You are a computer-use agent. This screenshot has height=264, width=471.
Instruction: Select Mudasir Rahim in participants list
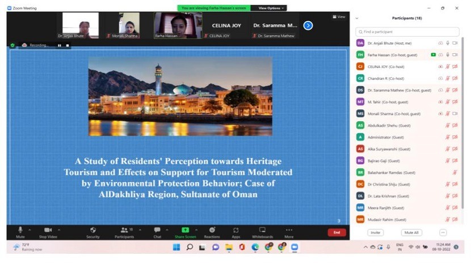coord(407,219)
